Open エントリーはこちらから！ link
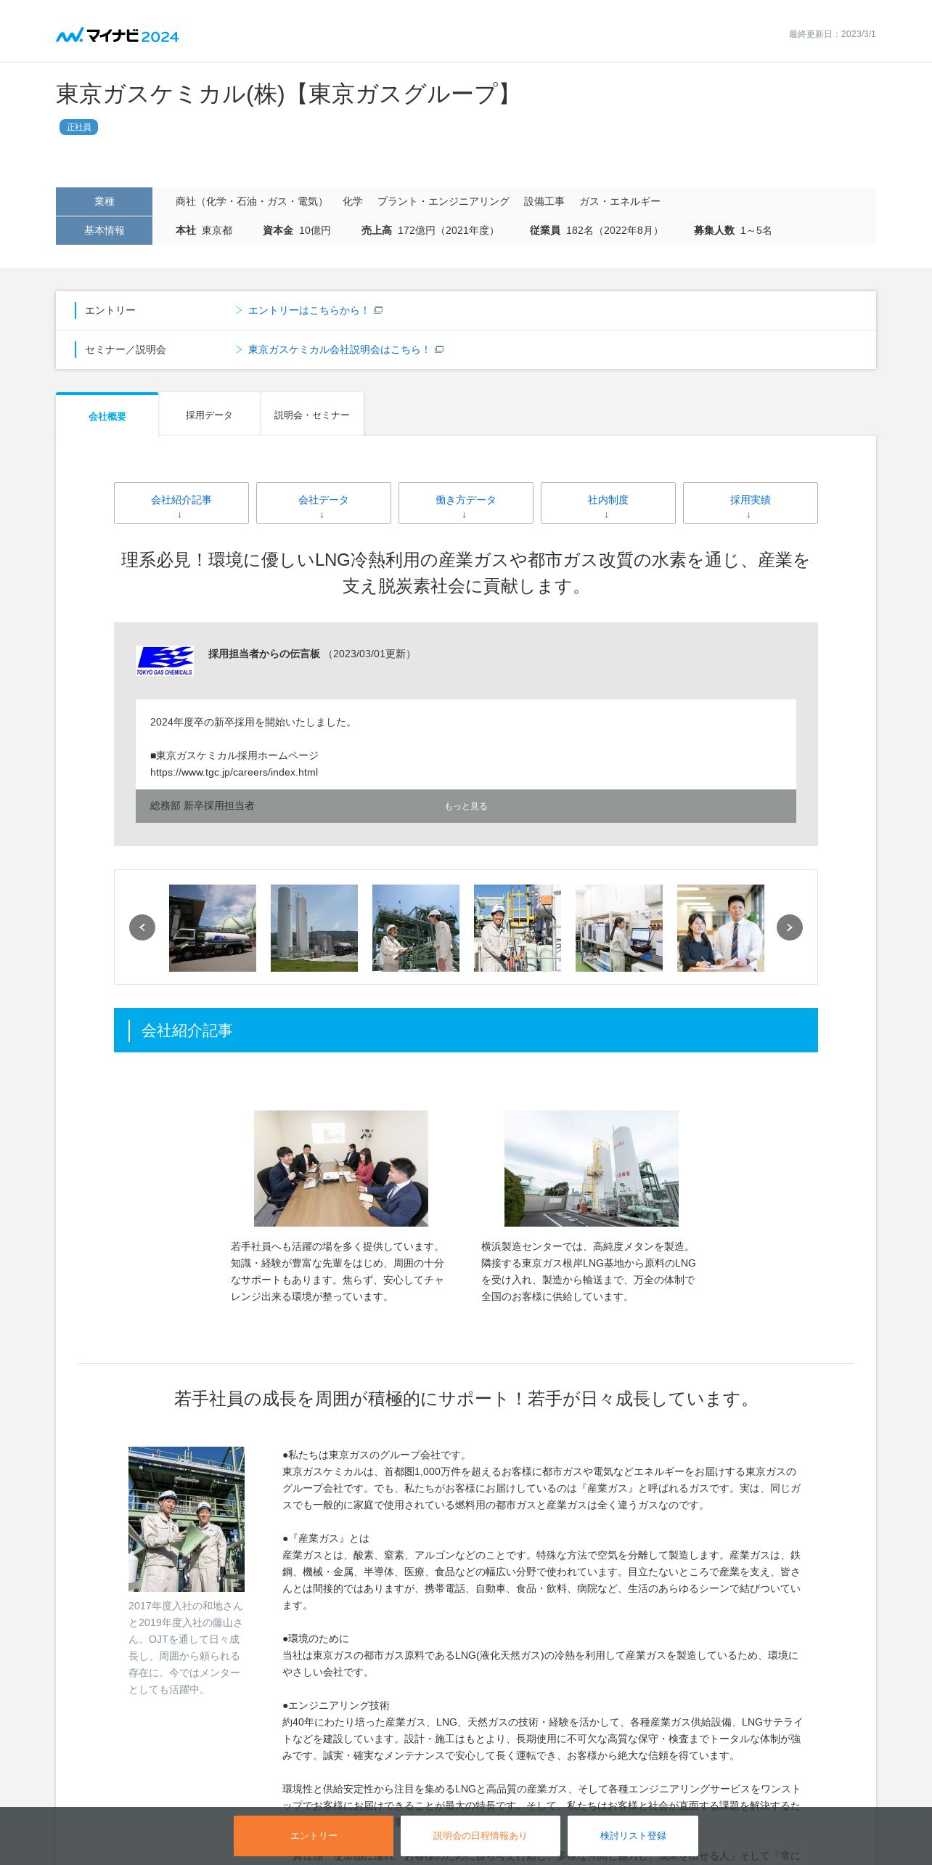The width and height of the screenshot is (932, 1865). point(308,310)
